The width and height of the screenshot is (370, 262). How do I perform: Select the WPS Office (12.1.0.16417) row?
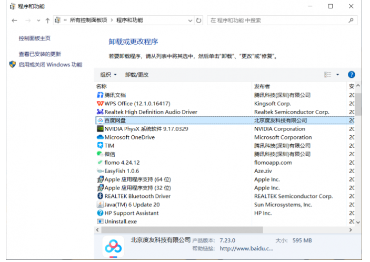coord(225,104)
